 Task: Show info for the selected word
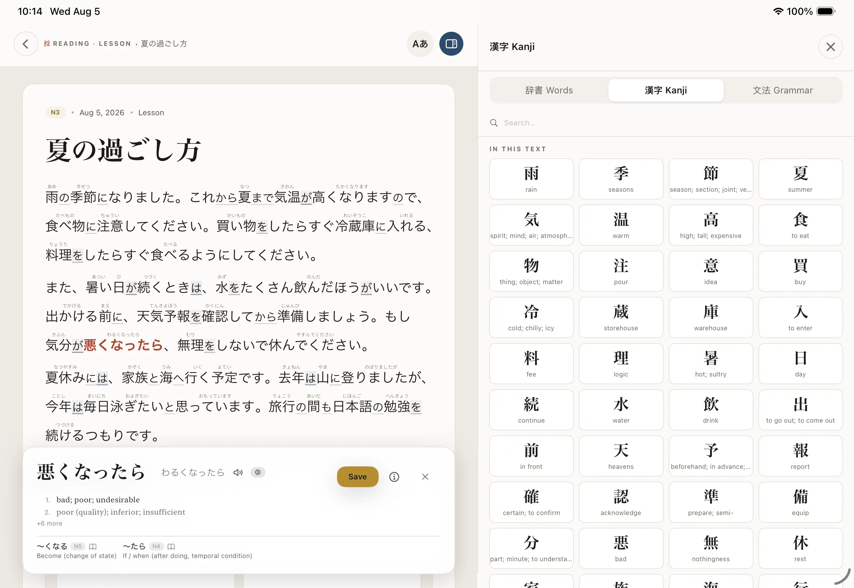[x=394, y=477]
